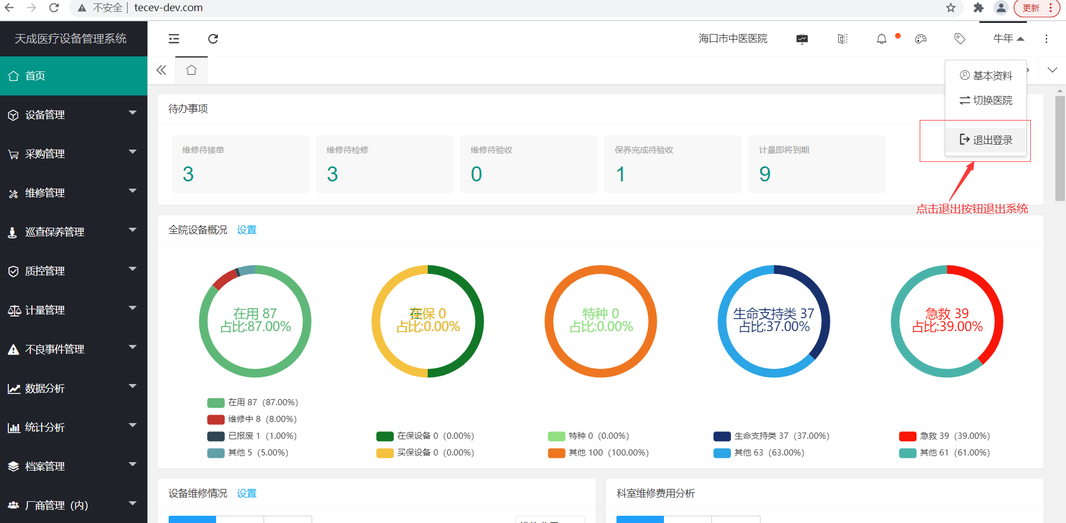Screen dimensions: 1066x523
Task: Expand the 统计分析 sidebar menu
Action: [74, 428]
